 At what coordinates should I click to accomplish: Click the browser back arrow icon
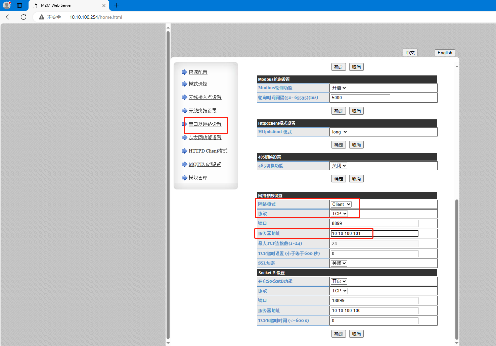(9, 17)
